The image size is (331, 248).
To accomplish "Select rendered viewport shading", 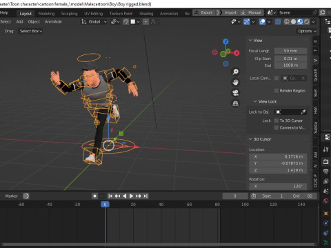I will [x=307, y=22].
